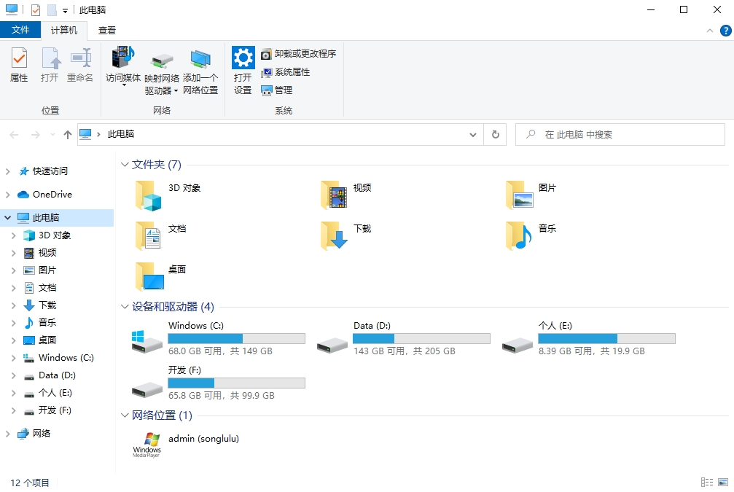Click the 个人 (E:) capacity usage bar
Viewport: 734px width, 492px height.
click(x=606, y=338)
